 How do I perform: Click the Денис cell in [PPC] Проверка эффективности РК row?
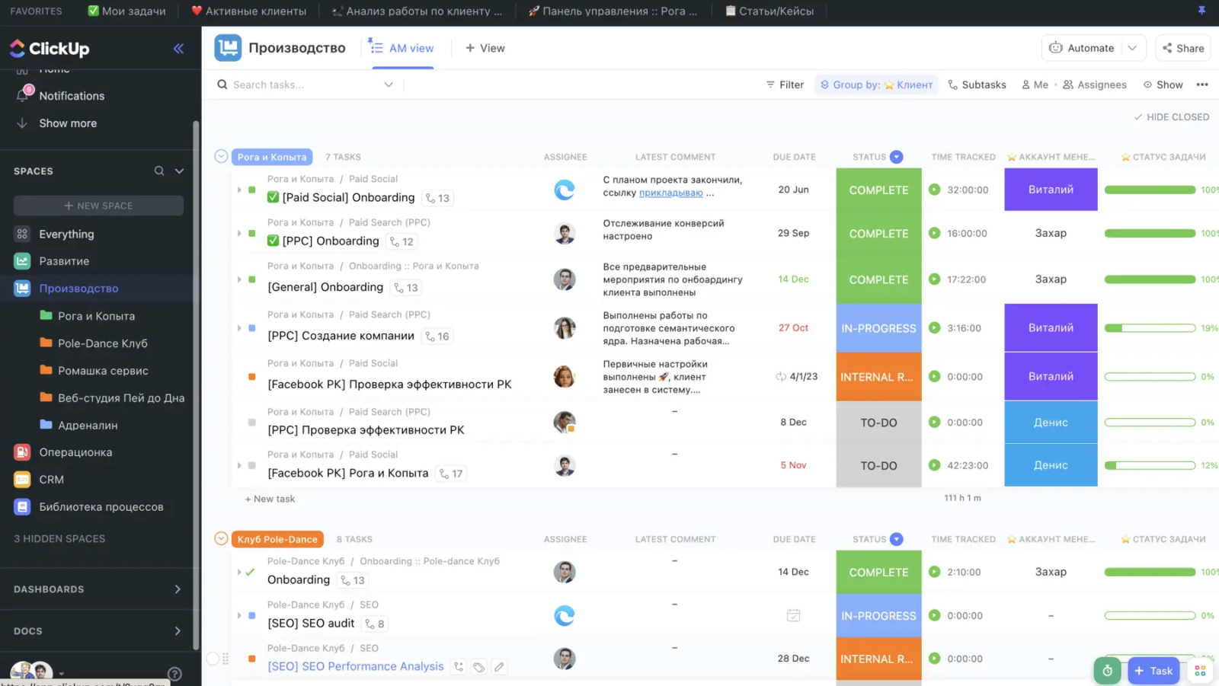click(1051, 423)
